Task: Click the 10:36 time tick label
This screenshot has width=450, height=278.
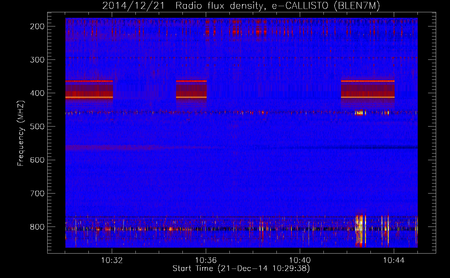Action: point(206,260)
